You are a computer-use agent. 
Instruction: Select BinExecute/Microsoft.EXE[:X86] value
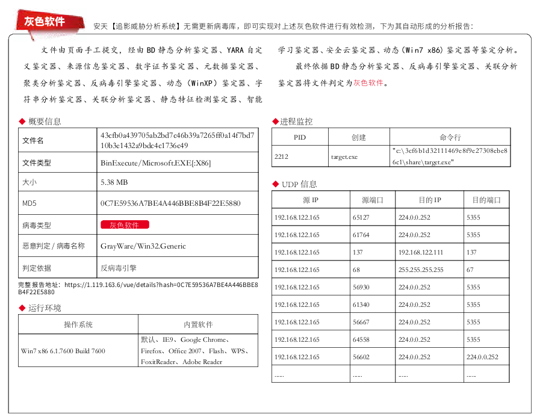156,163
